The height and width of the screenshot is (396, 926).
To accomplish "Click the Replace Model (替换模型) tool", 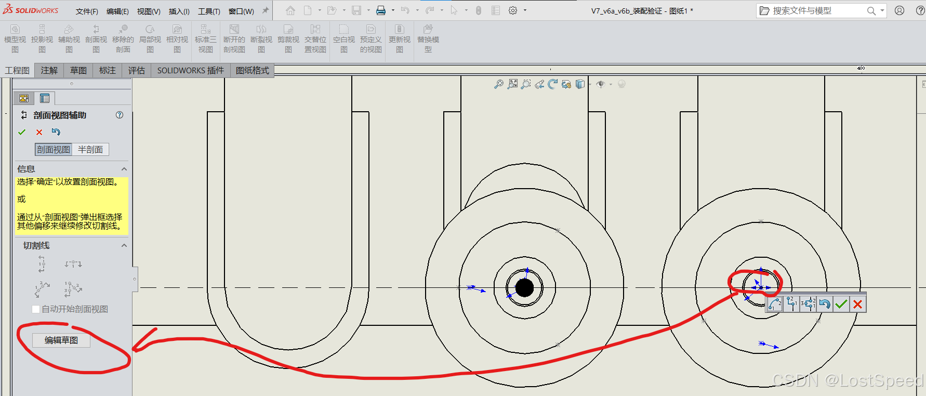I will pyautogui.click(x=428, y=38).
